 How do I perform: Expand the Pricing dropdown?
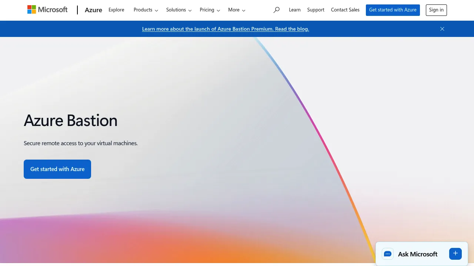pyautogui.click(x=210, y=10)
